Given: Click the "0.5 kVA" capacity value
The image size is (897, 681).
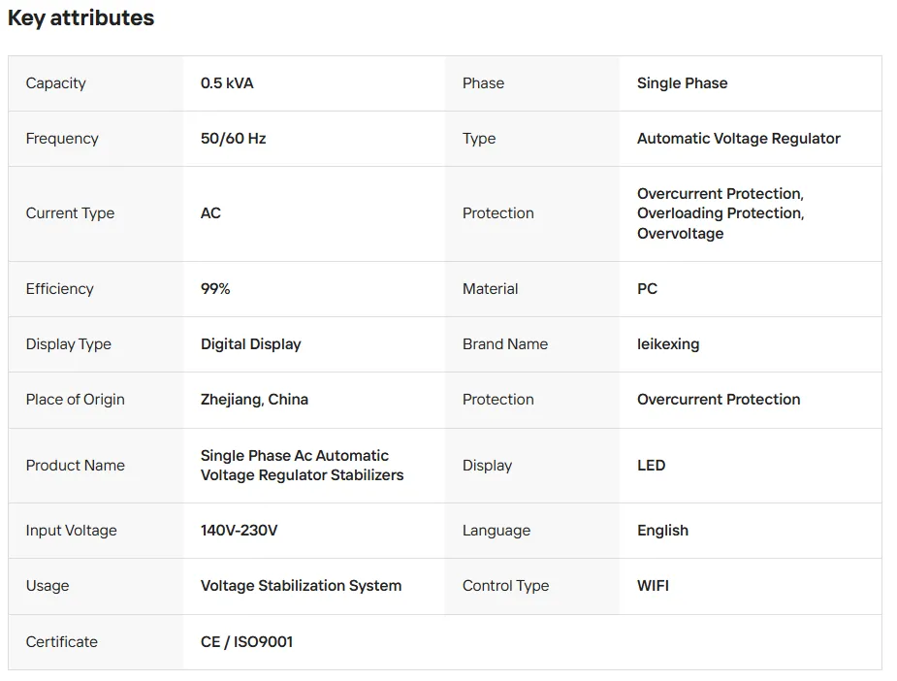Looking at the screenshot, I should tap(227, 83).
